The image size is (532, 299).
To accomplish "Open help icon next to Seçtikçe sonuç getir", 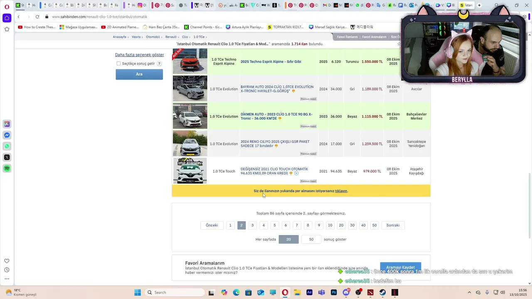I will (x=159, y=64).
